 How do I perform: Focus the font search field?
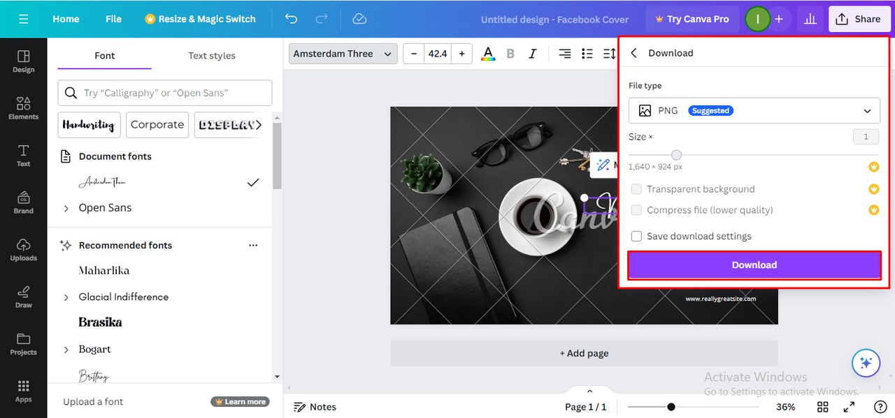pos(165,93)
